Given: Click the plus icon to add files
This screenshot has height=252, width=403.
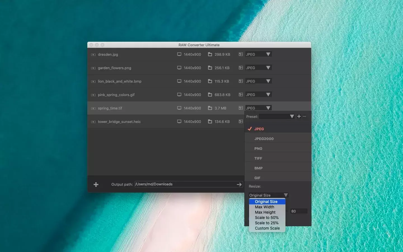Looking at the screenshot, I should point(96,185).
